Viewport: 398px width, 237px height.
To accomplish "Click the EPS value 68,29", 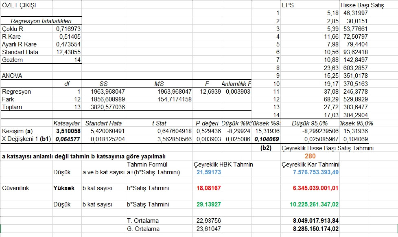I will click(331, 99).
